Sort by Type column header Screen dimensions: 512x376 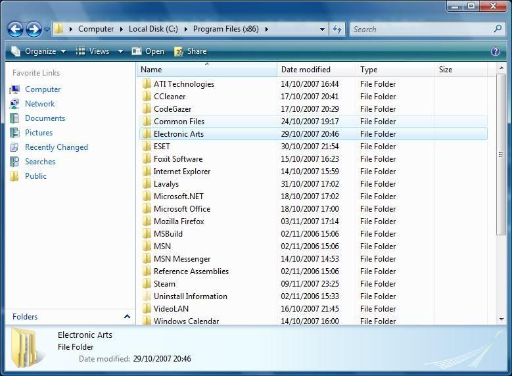coord(395,69)
